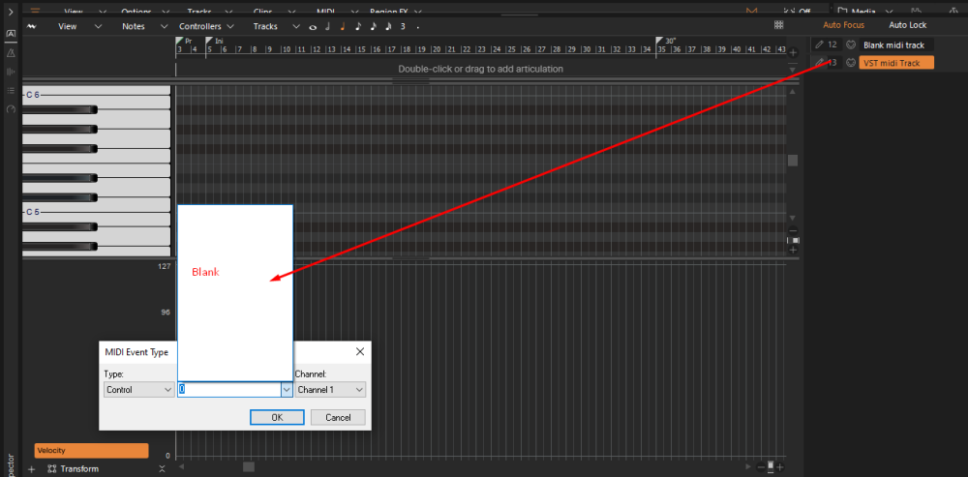Viewport: 968px width, 477px height.
Task: Click the plus icon beside Transform
Action: [31, 469]
